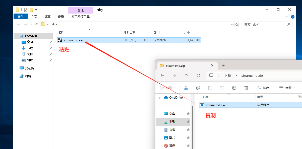Open Help with the blue question mark icon
Viewport: 302px width, 149px height.
(292, 17)
